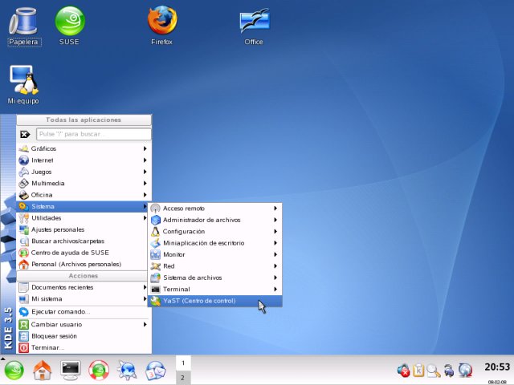This screenshot has width=514, height=385.
Task: Open Ajustes personales
Action: click(x=83, y=229)
